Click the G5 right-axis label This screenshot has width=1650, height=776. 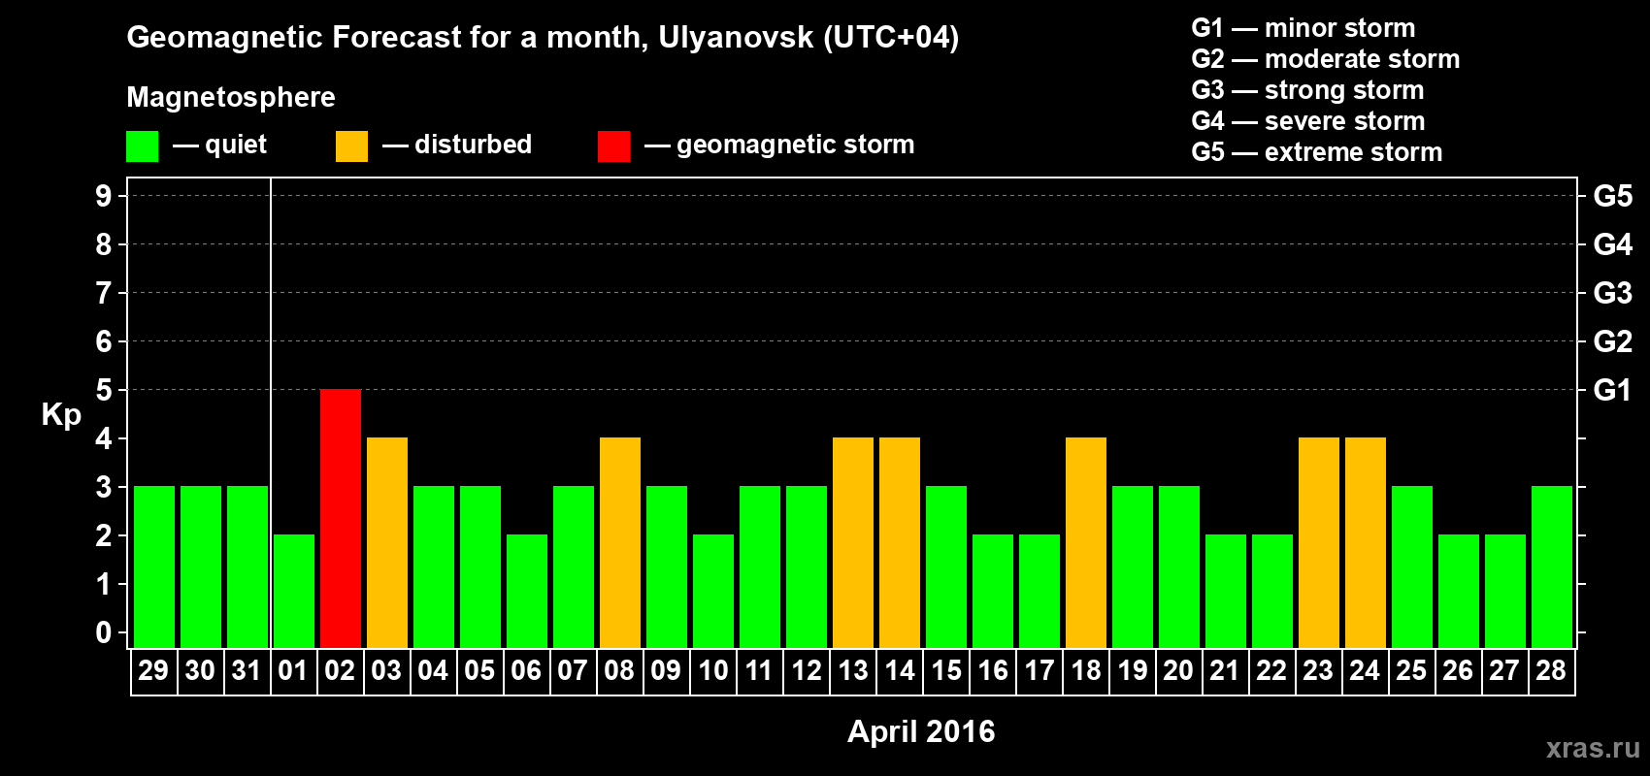1613,196
